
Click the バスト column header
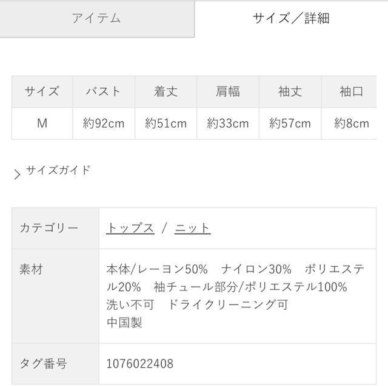(x=104, y=92)
